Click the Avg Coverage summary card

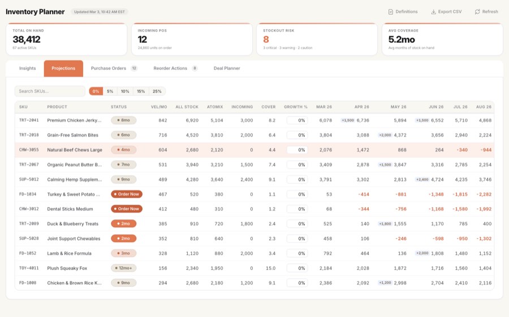(x=442, y=39)
